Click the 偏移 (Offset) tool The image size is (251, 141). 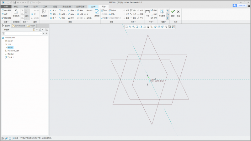point(80,10)
